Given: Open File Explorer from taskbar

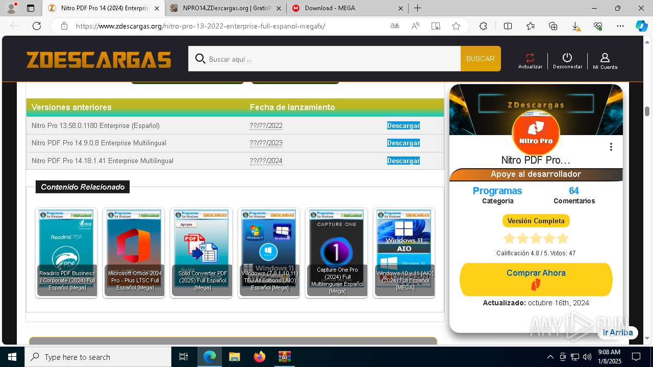Looking at the screenshot, I should 234,357.
